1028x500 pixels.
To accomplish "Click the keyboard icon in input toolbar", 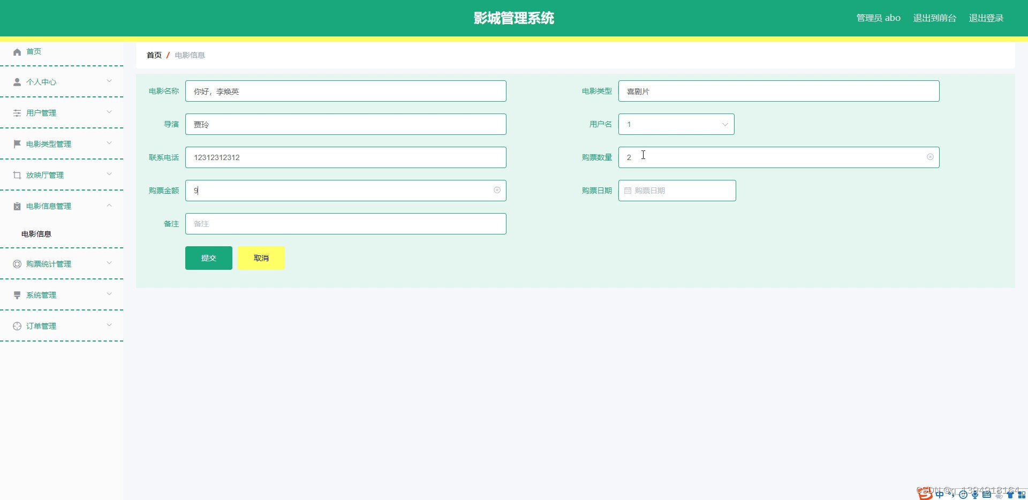I will pyautogui.click(x=987, y=495).
